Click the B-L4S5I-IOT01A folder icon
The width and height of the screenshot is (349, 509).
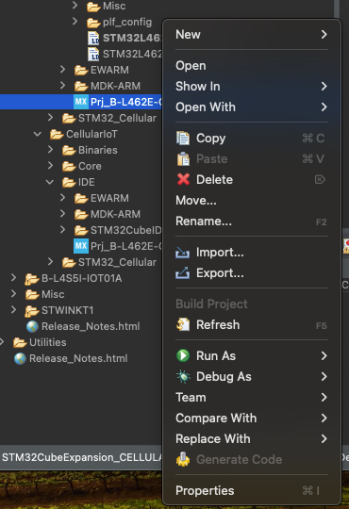pos(32,278)
